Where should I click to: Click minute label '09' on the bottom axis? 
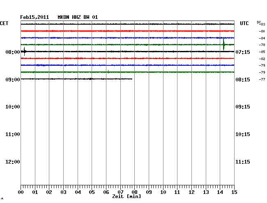tap(149, 192)
